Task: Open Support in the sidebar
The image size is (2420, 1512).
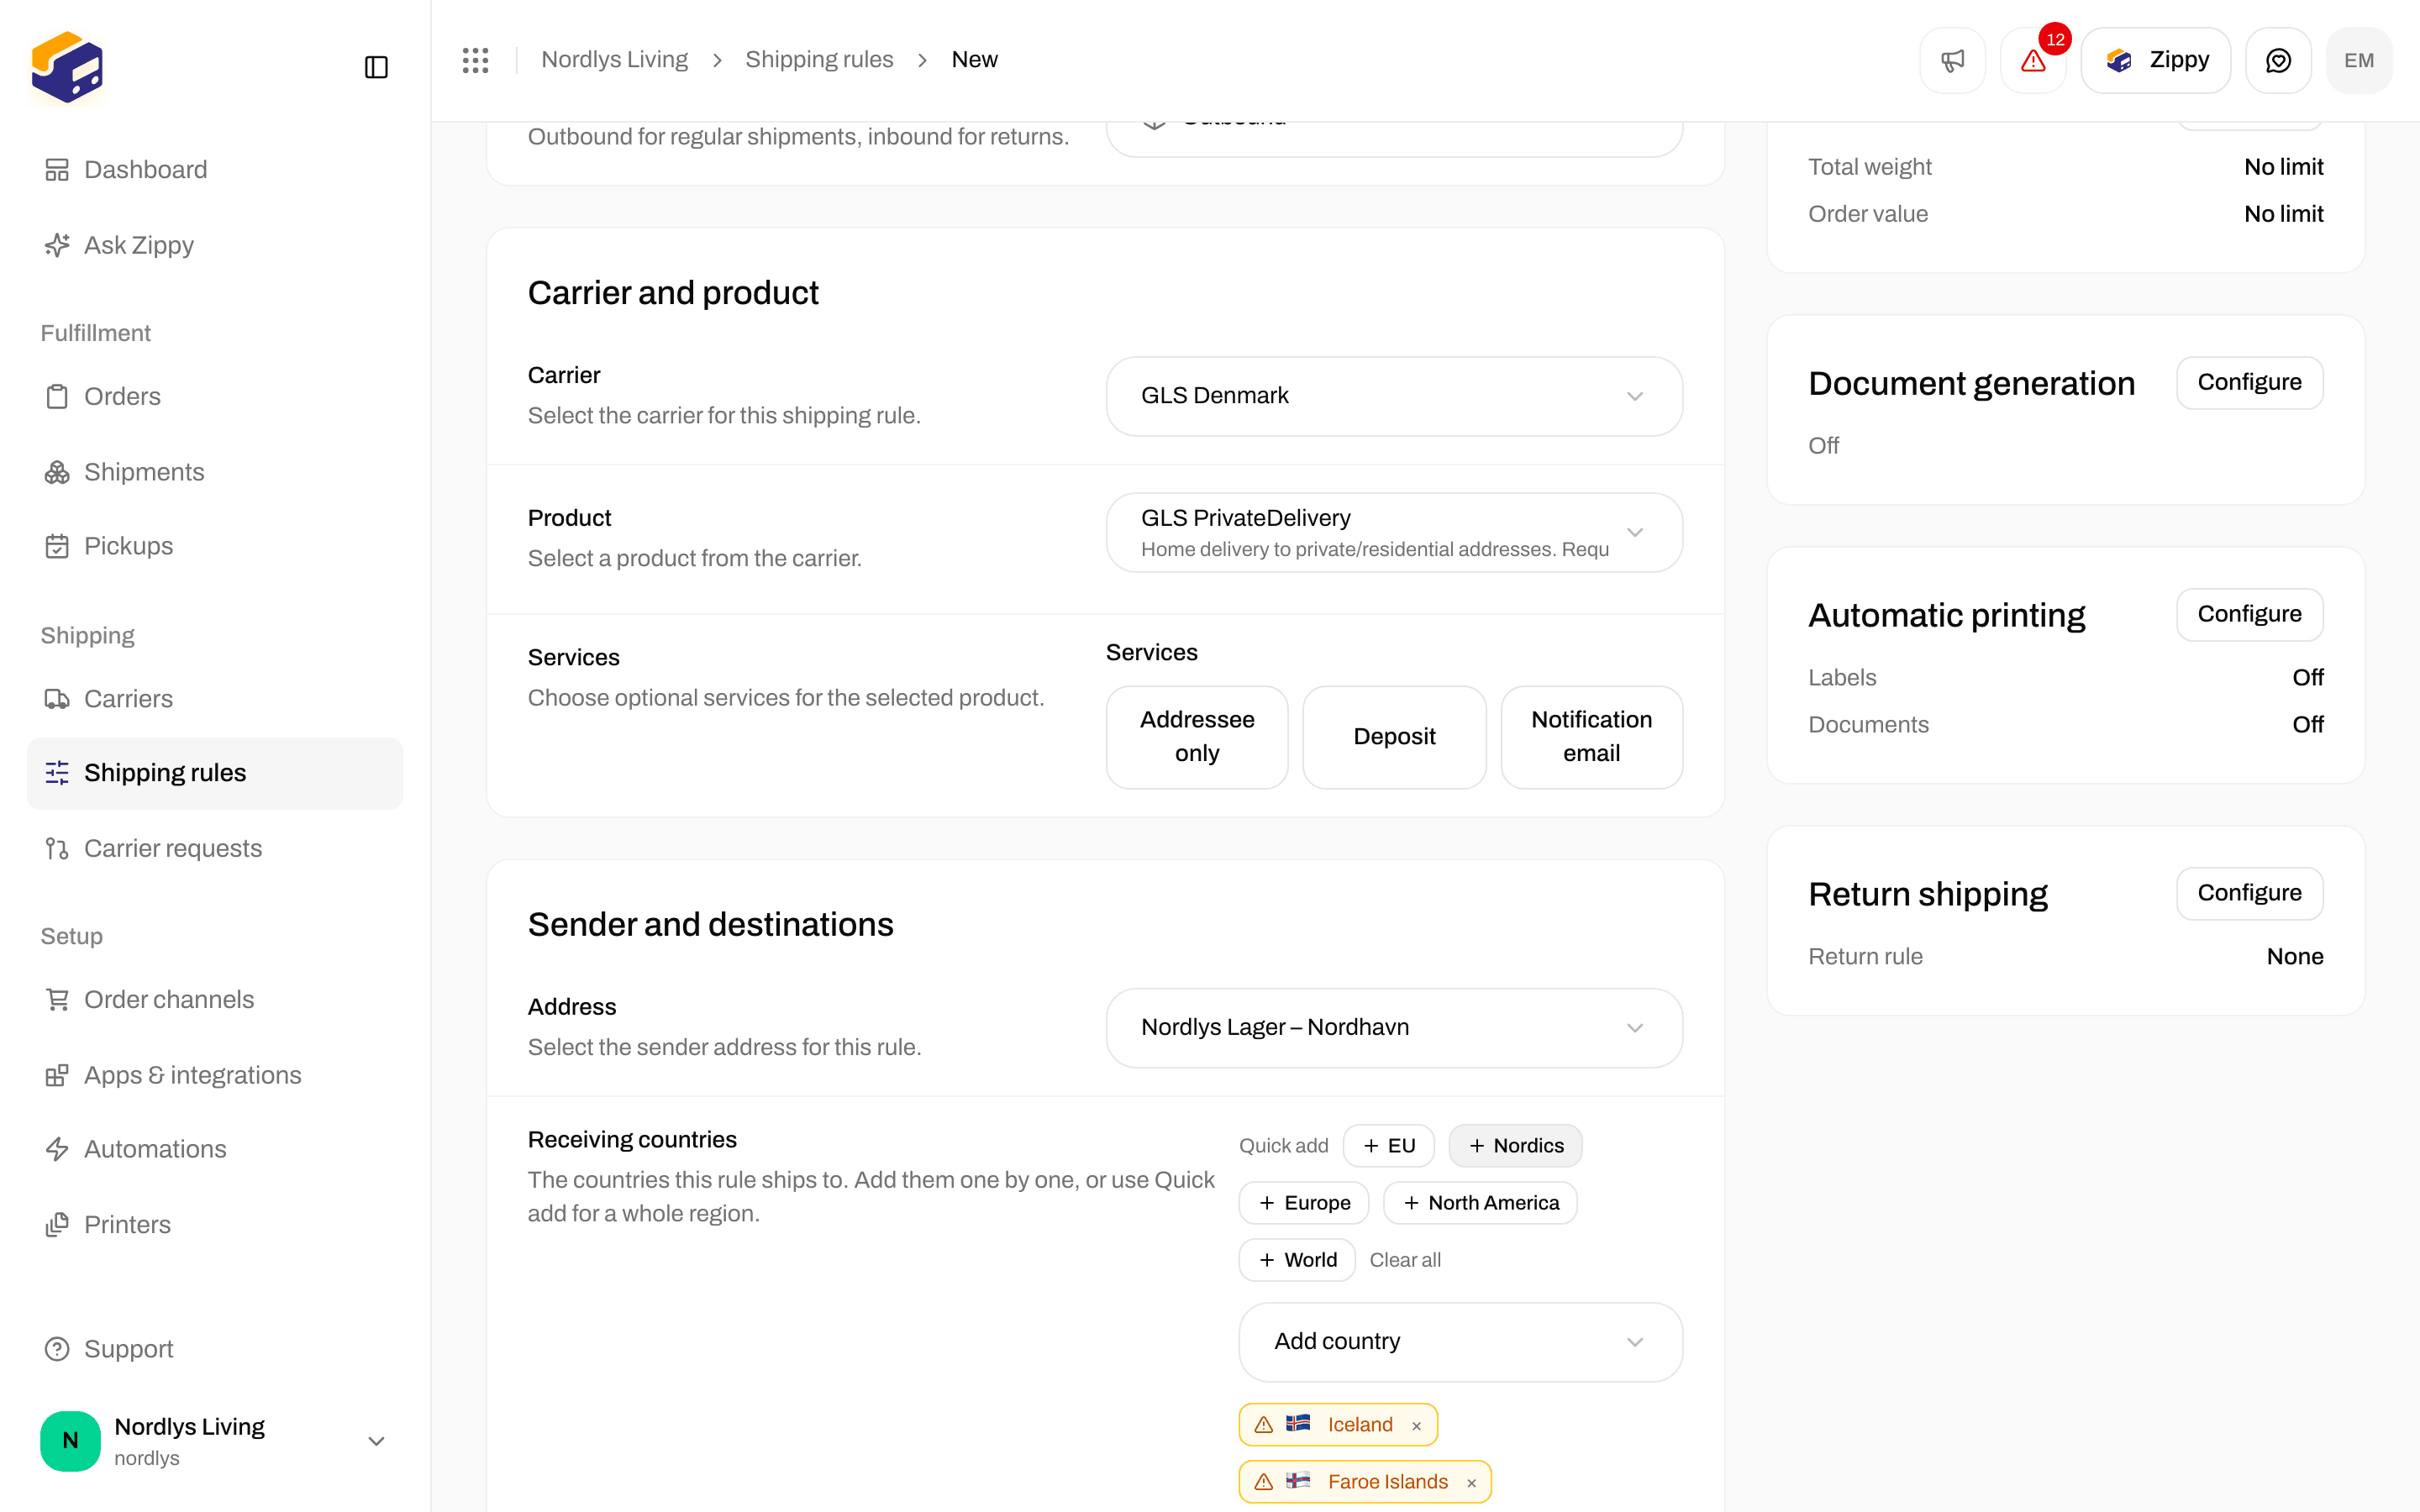Action: (215, 1349)
